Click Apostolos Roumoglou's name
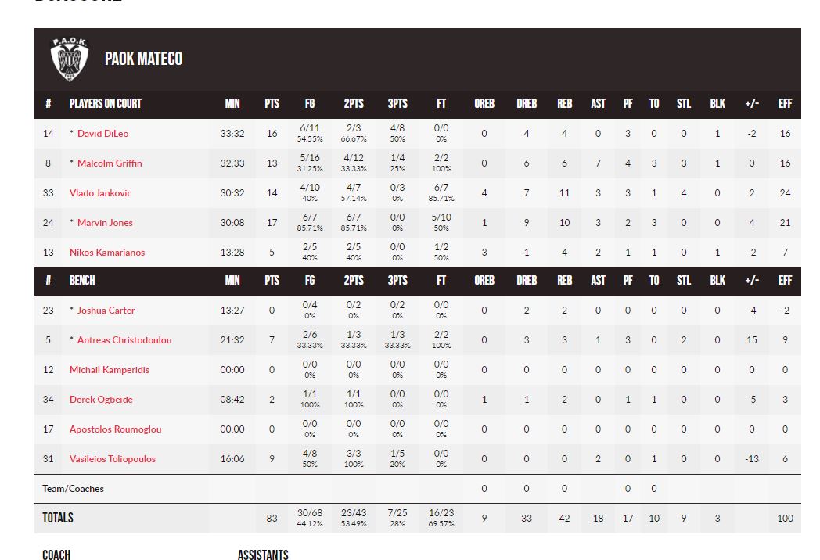Image resolution: width=820 pixels, height=560 pixels. (x=115, y=429)
